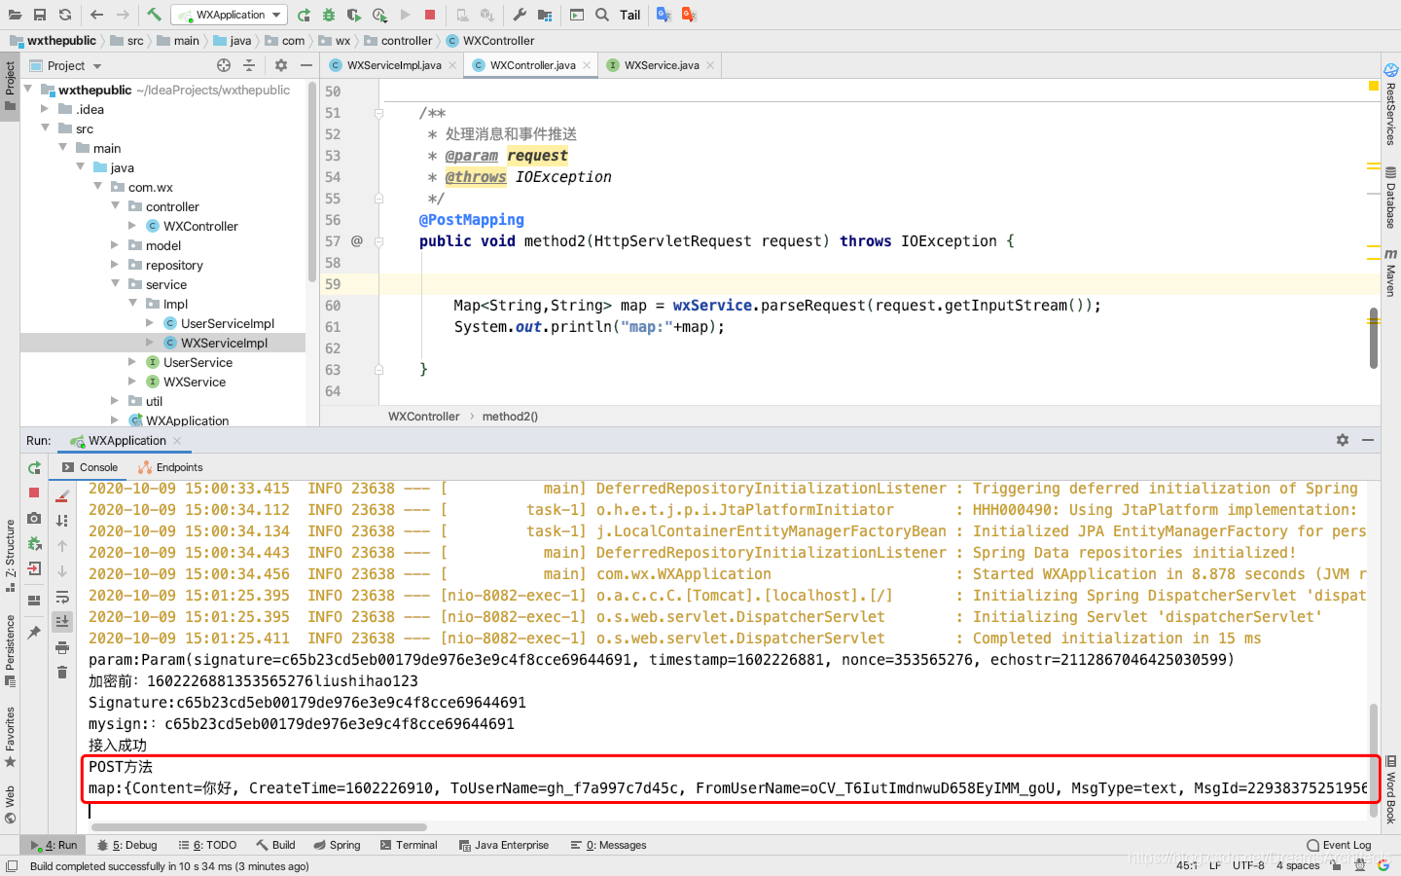Collapse the controller package node
This screenshot has height=876, width=1401.
pyautogui.click(x=115, y=206)
